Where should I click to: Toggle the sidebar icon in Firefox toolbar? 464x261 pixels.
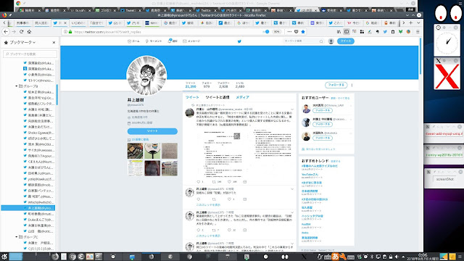[x=347, y=32]
